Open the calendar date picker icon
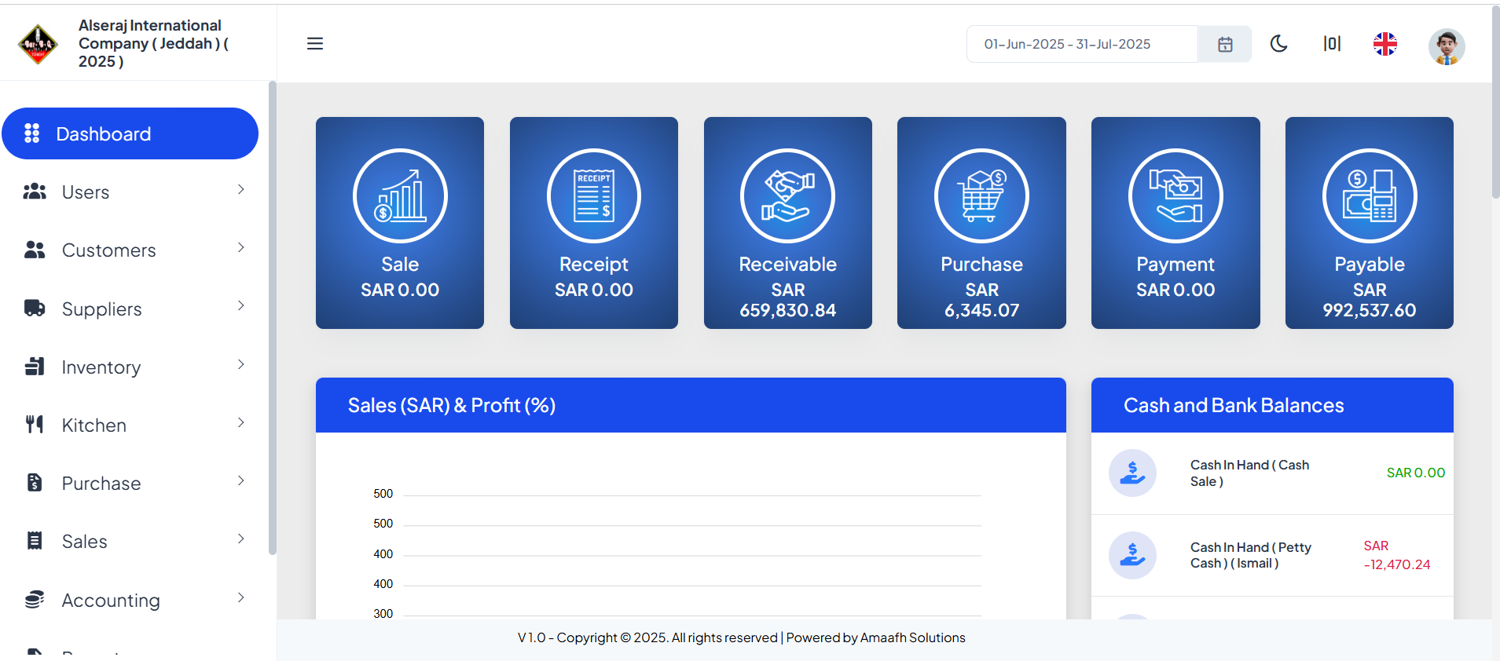The height and width of the screenshot is (661, 1500). click(x=1224, y=45)
